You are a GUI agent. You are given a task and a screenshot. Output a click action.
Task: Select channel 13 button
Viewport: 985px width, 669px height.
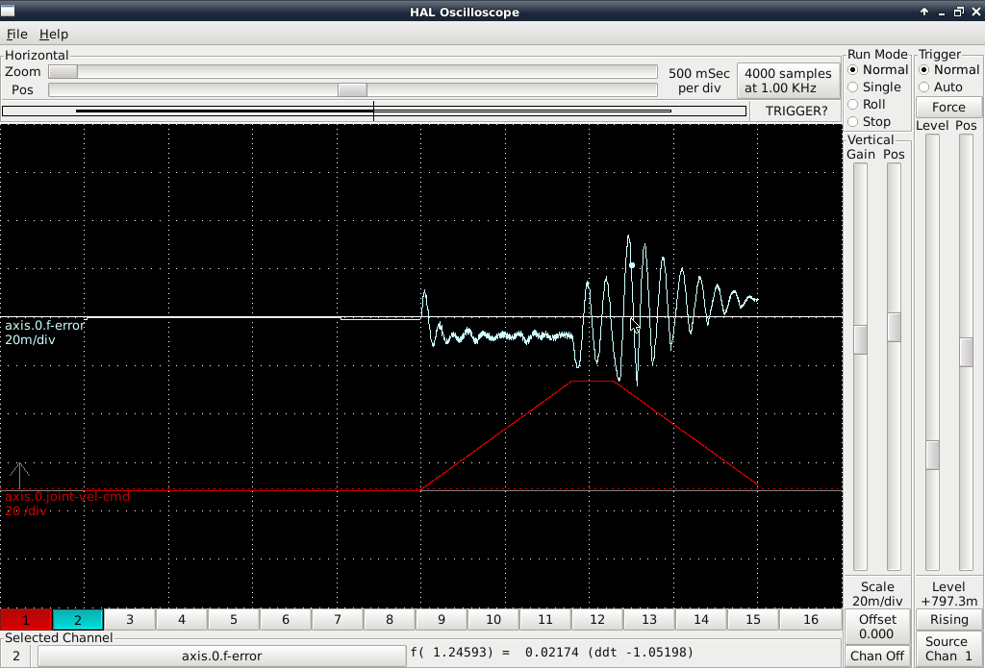click(x=649, y=619)
